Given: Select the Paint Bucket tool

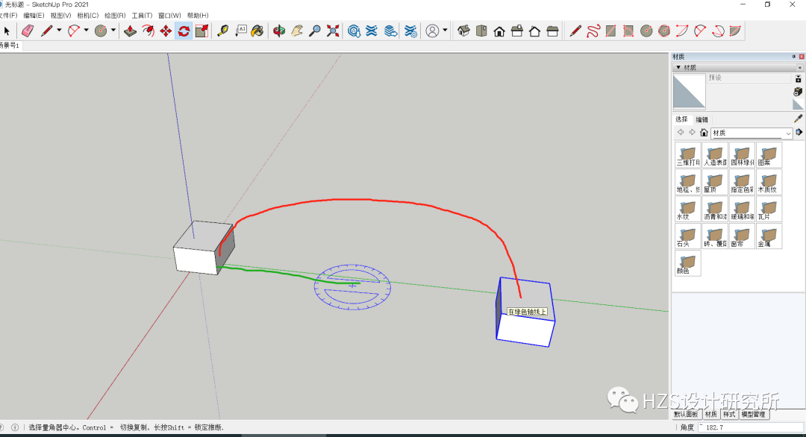Looking at the screenshot, I should (x=256, y=31).
